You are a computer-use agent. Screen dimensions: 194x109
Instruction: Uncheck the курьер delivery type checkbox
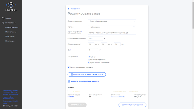[x=89, y=57]
